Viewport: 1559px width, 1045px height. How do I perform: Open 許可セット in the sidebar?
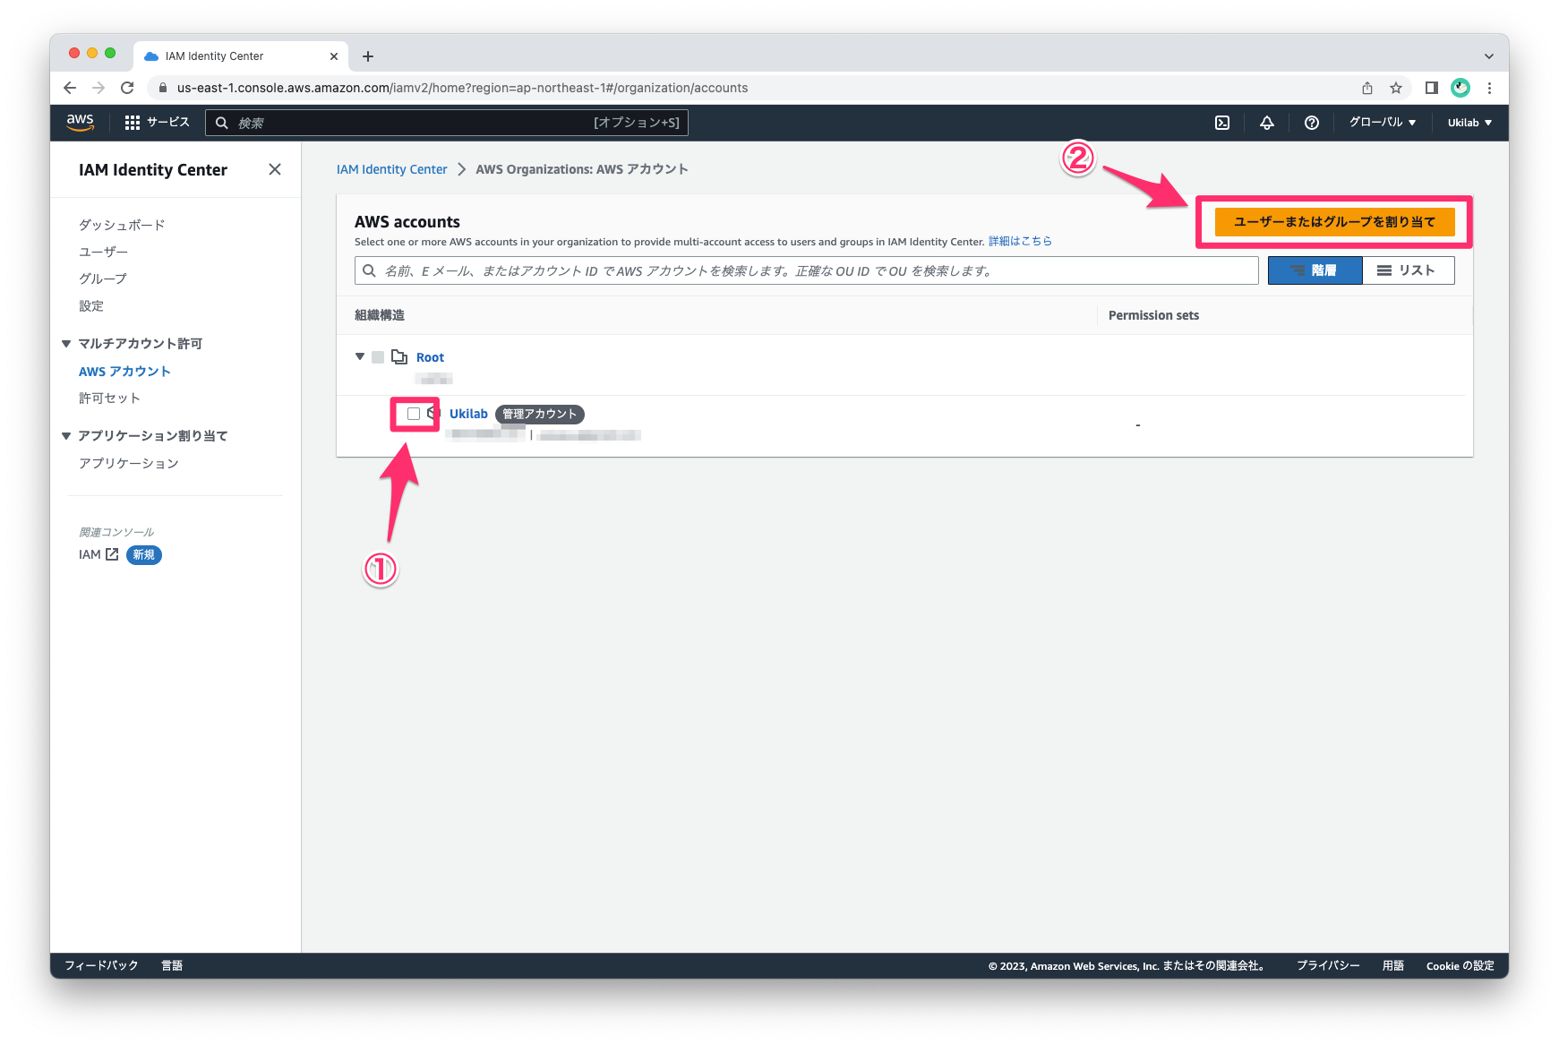(x=109, y=398)
